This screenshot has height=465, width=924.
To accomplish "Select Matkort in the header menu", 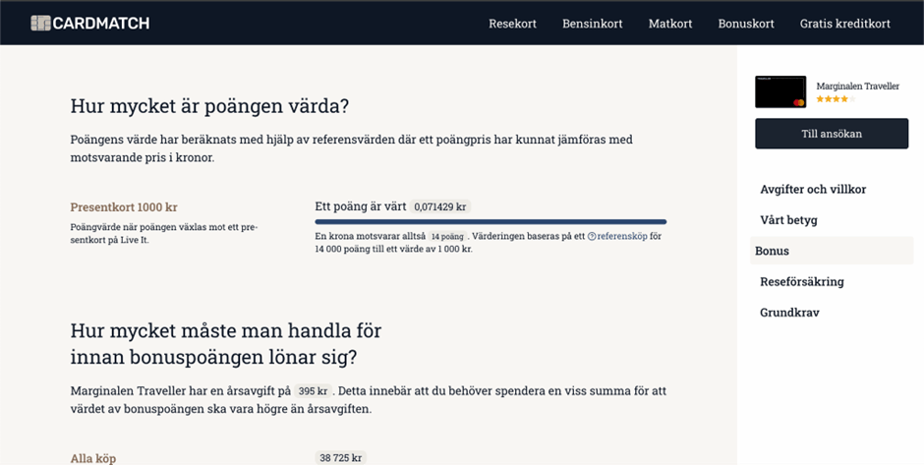I will point(670,24).
